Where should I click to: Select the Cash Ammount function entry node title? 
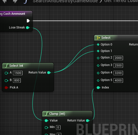point(12,14)
